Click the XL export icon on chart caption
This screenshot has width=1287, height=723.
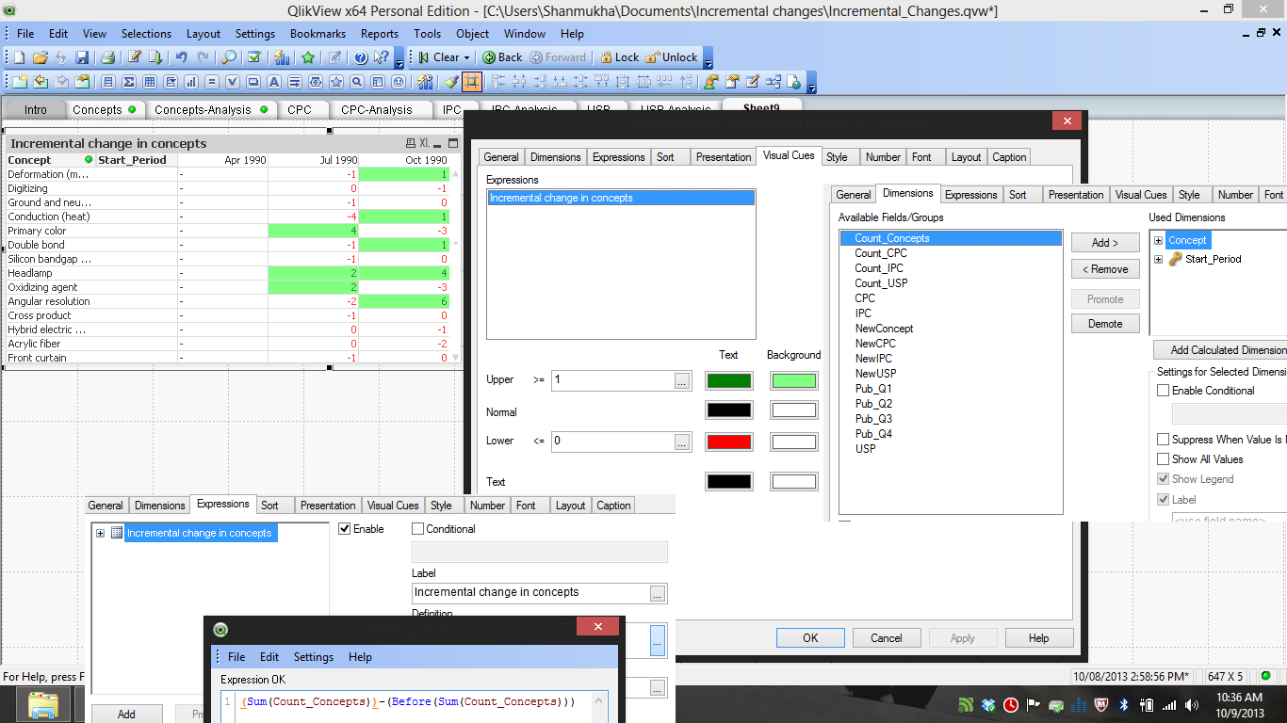[424, 143]
